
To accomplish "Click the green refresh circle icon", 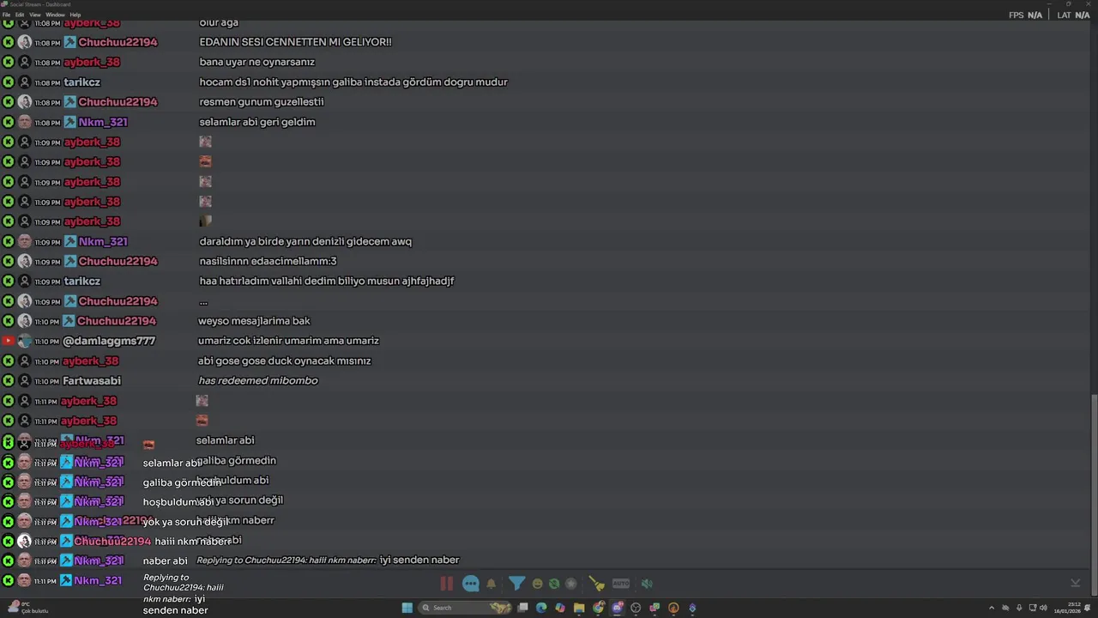I will pyautogui.click(x=554, y=584).
